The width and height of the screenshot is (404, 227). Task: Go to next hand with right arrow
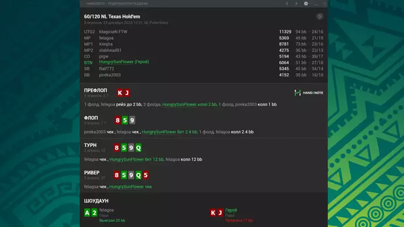(x=296, y=3)
